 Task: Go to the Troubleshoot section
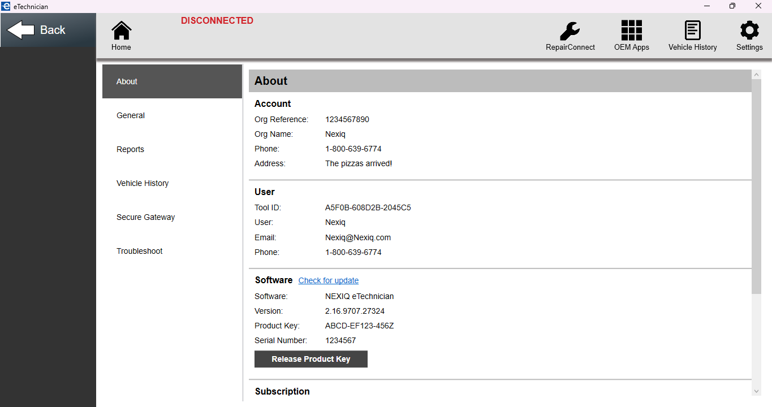pyautogui.click(x=172, y=251)
